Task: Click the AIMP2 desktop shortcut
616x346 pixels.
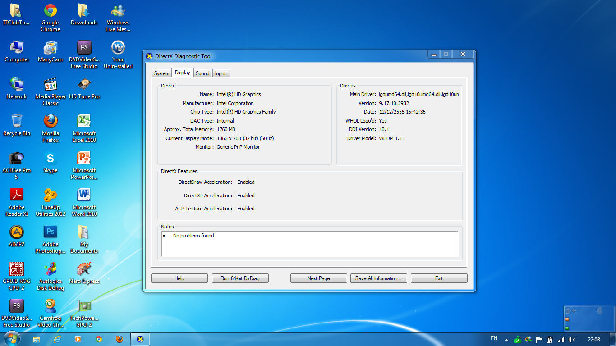Action: pos(17,236)
